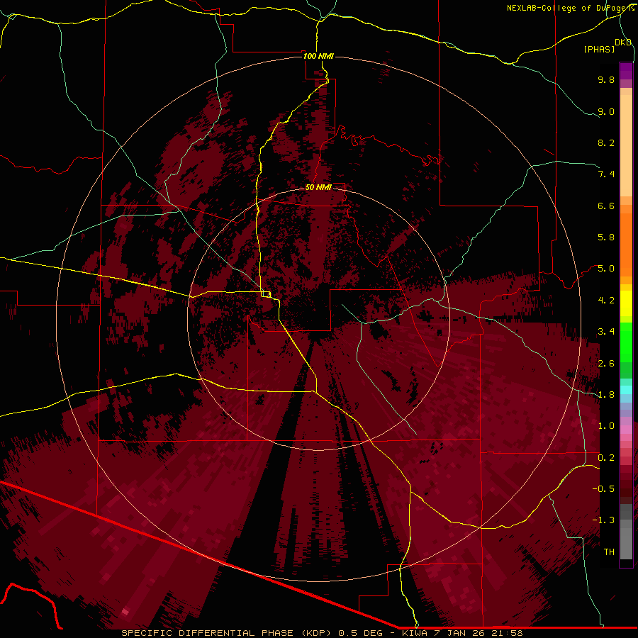Click the 0.2 legend value
Image resolution: width=638 pixels, height=638 pixels.
[606, 458]
